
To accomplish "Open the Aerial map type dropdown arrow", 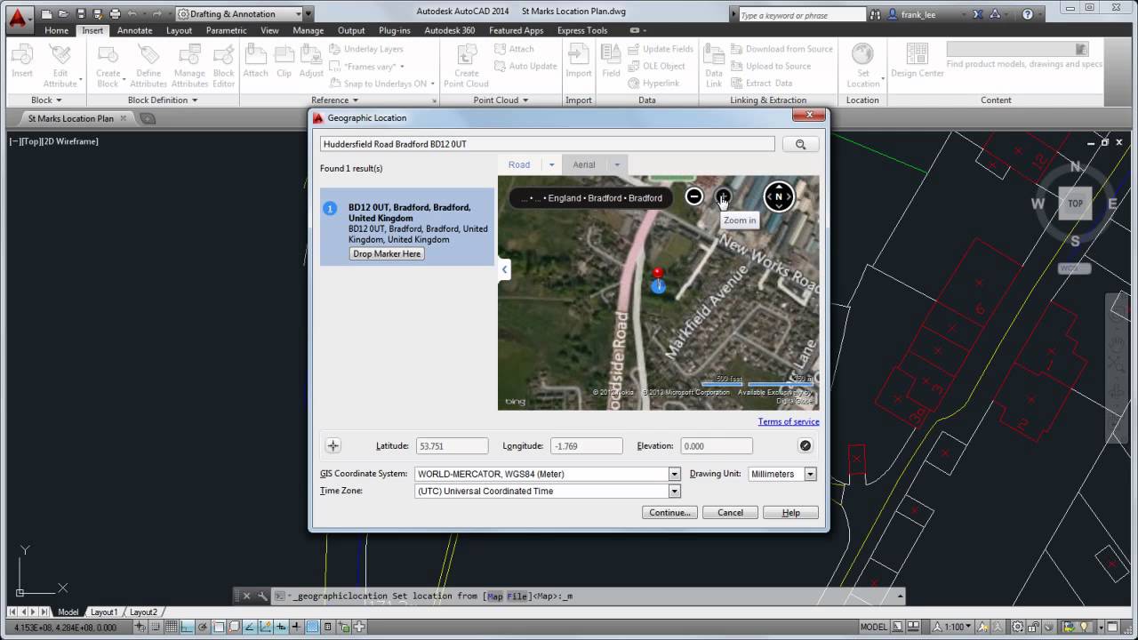I will click(x=616, y=164).
